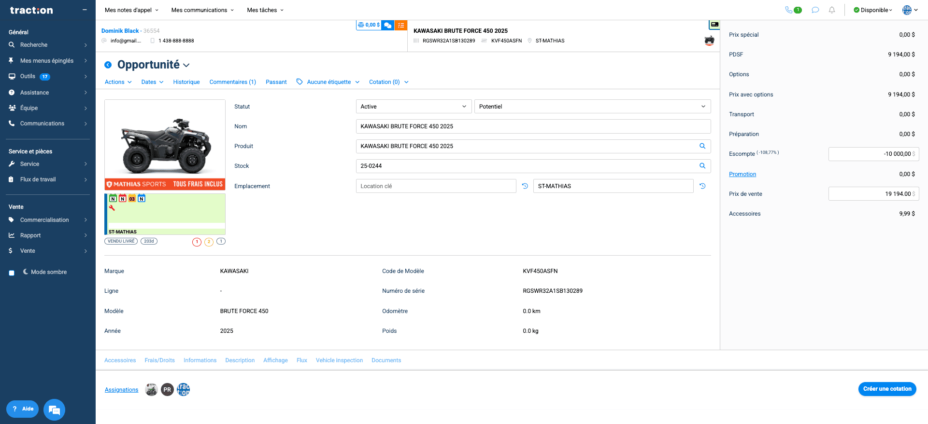The image size is (928, 424).
Task: Open the Passant tab
Action: 276,82
